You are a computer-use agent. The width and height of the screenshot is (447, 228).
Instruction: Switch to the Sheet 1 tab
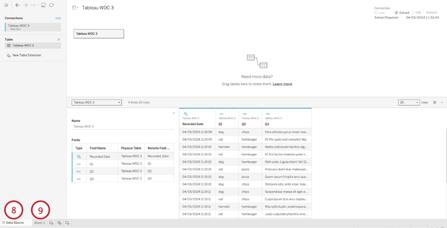[39, 223]
